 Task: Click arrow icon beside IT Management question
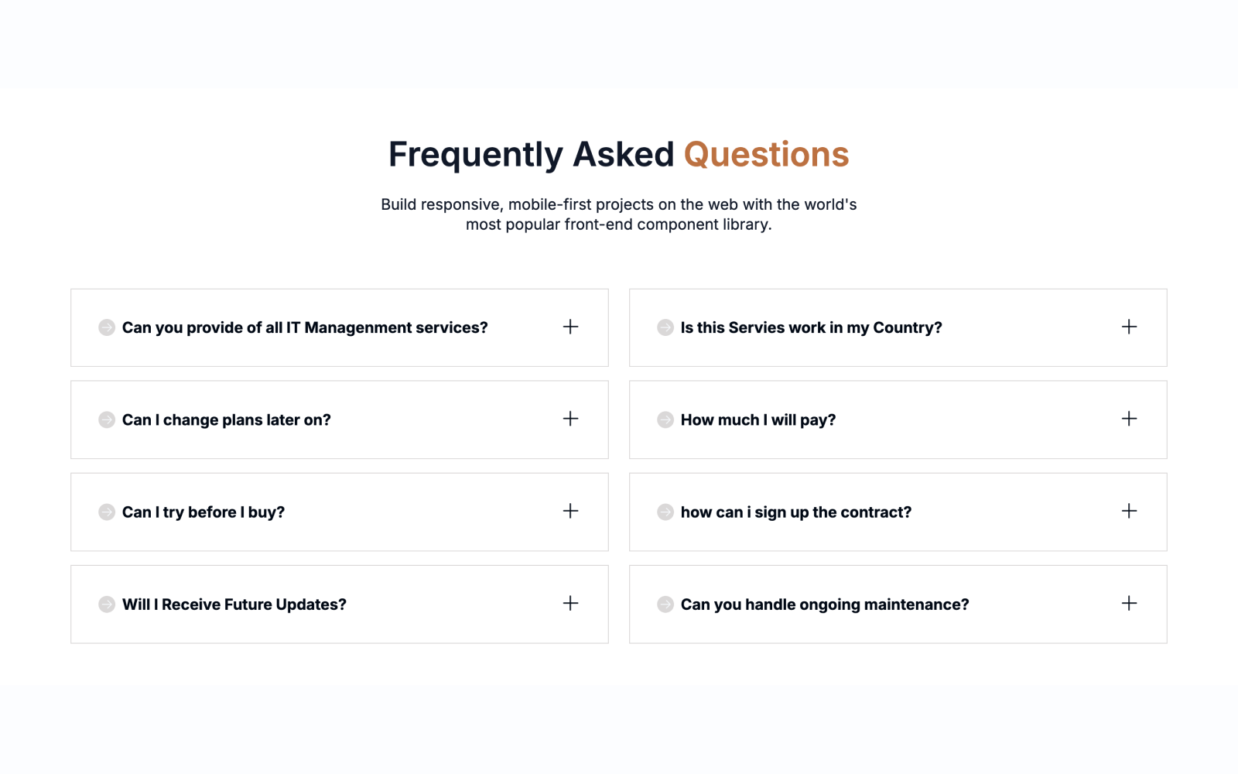(107, 327)
